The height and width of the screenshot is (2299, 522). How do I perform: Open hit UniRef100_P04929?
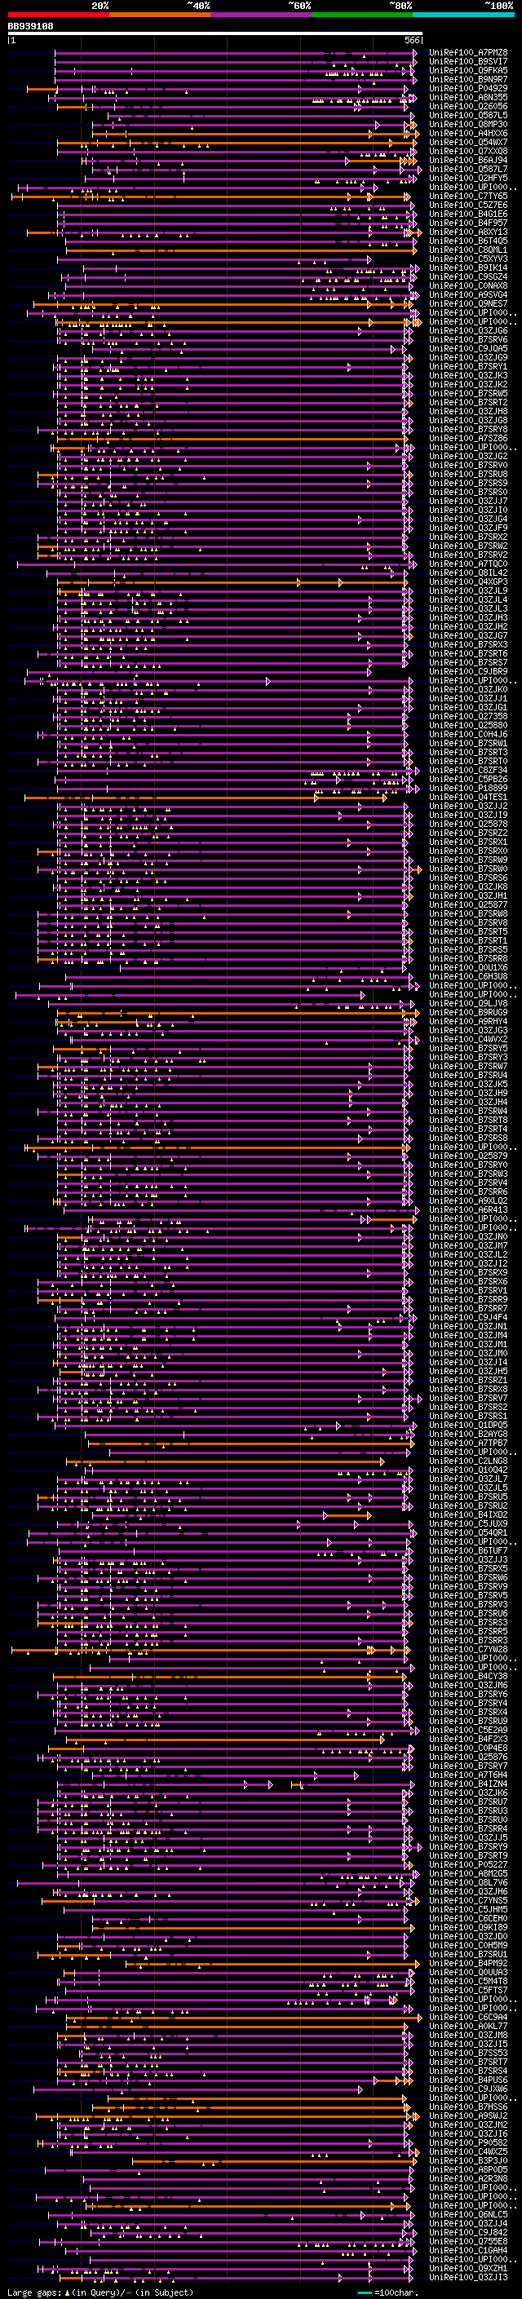(x=468, y=88)
